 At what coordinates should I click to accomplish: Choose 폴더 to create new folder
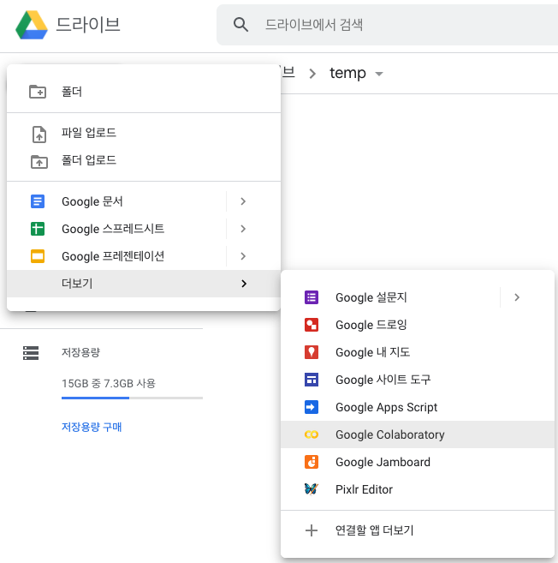coord(144,92)
